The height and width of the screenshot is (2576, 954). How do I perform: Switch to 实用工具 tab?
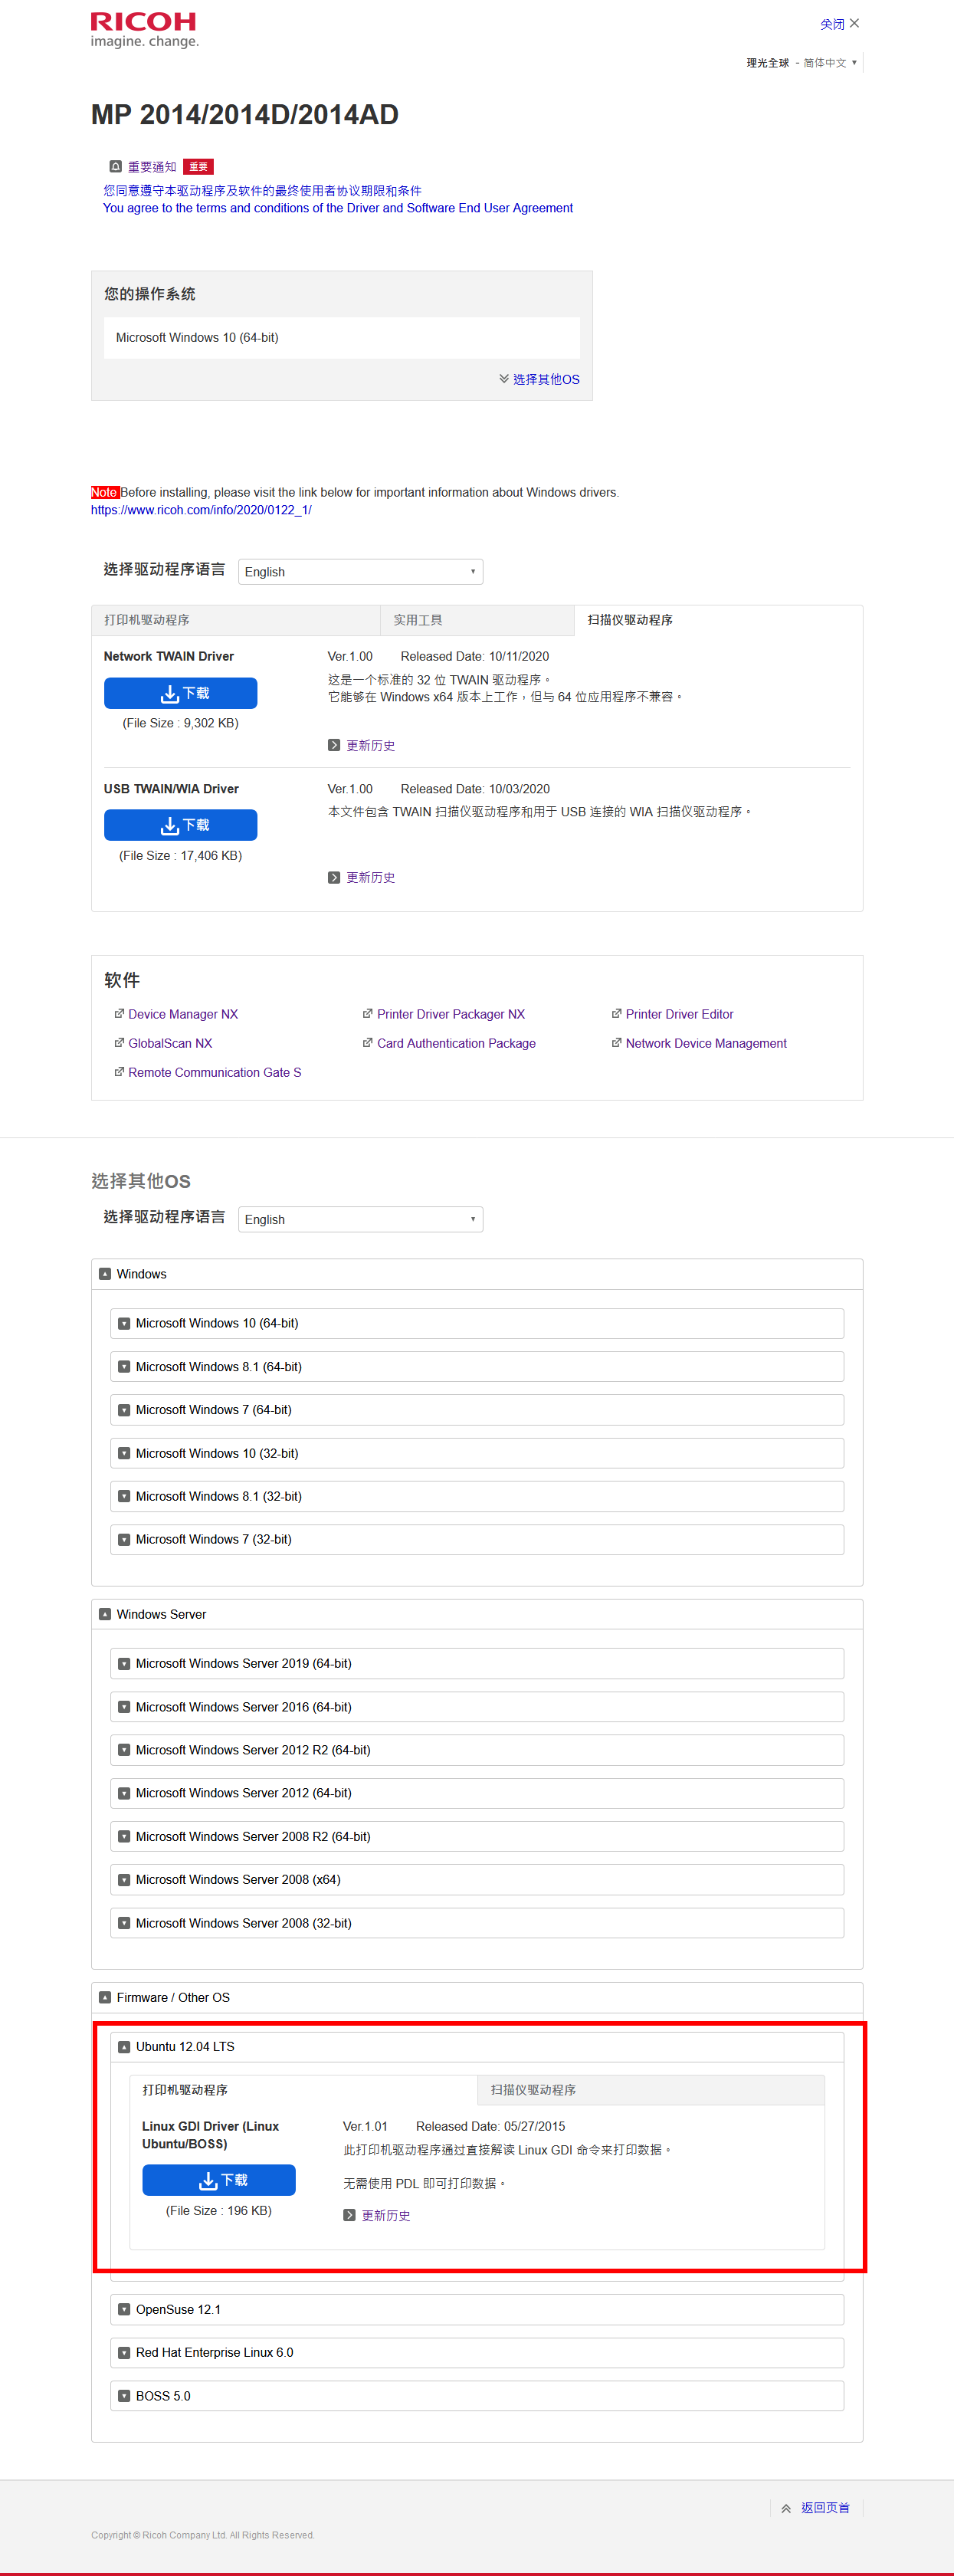(477, 620)
